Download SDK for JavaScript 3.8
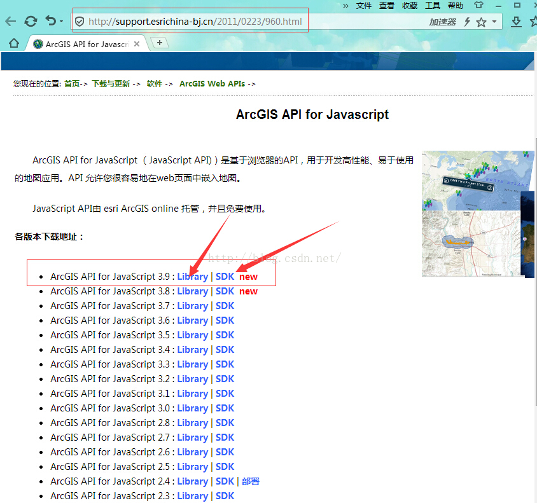The width and height of the screenshot is (537, 503). [x=225, y=291]
